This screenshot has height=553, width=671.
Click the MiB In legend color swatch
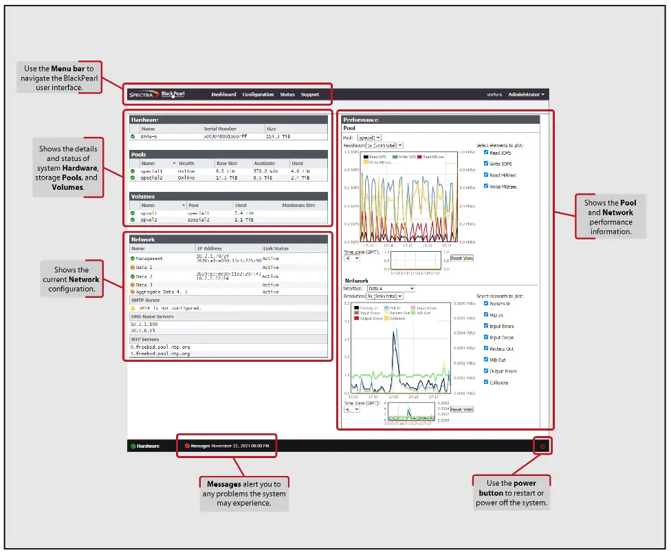(385, 308)
